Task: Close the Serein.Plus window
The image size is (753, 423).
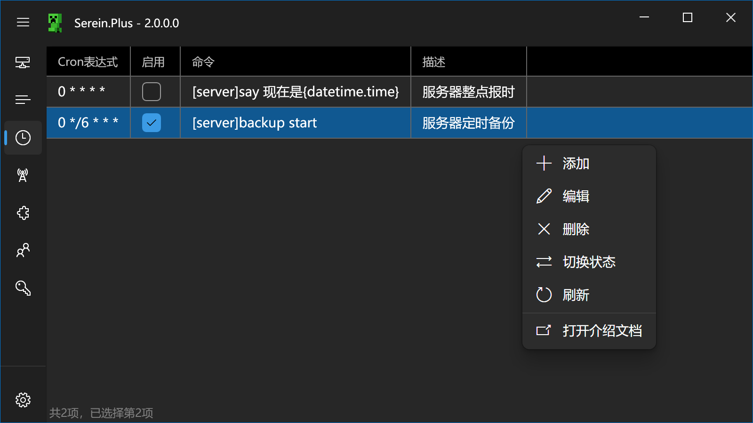Action: (x=731, y=17)
